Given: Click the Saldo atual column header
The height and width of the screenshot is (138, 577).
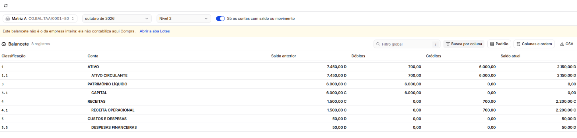Looking at the screenshot, I should pyautogui.click(x=510, y=56).
